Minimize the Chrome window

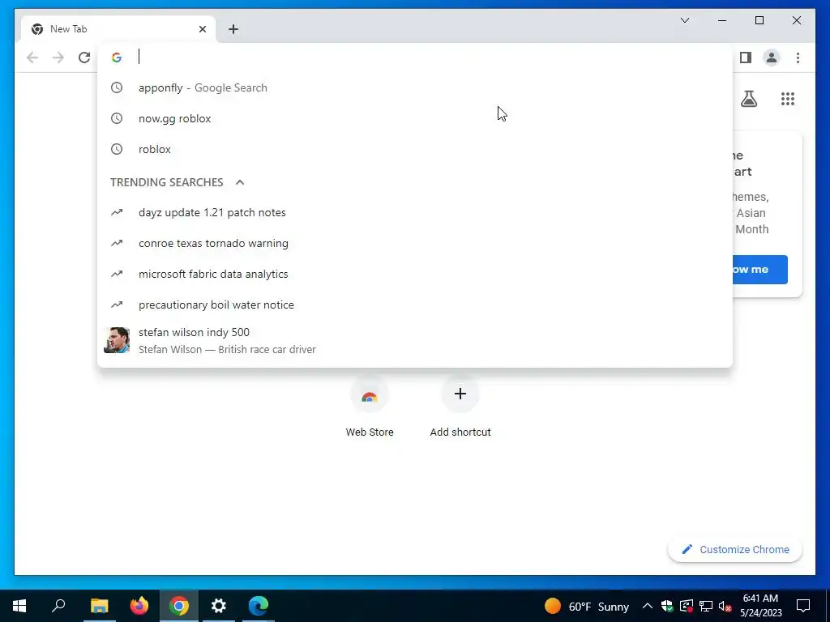tap(722, 20)
